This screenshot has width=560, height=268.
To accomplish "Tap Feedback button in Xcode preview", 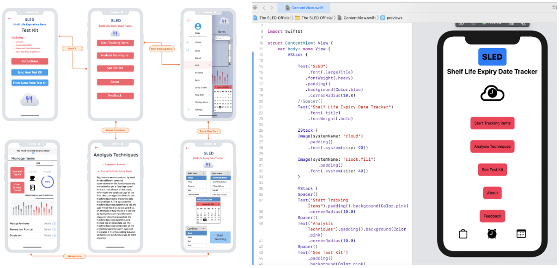I will point(492,216).
